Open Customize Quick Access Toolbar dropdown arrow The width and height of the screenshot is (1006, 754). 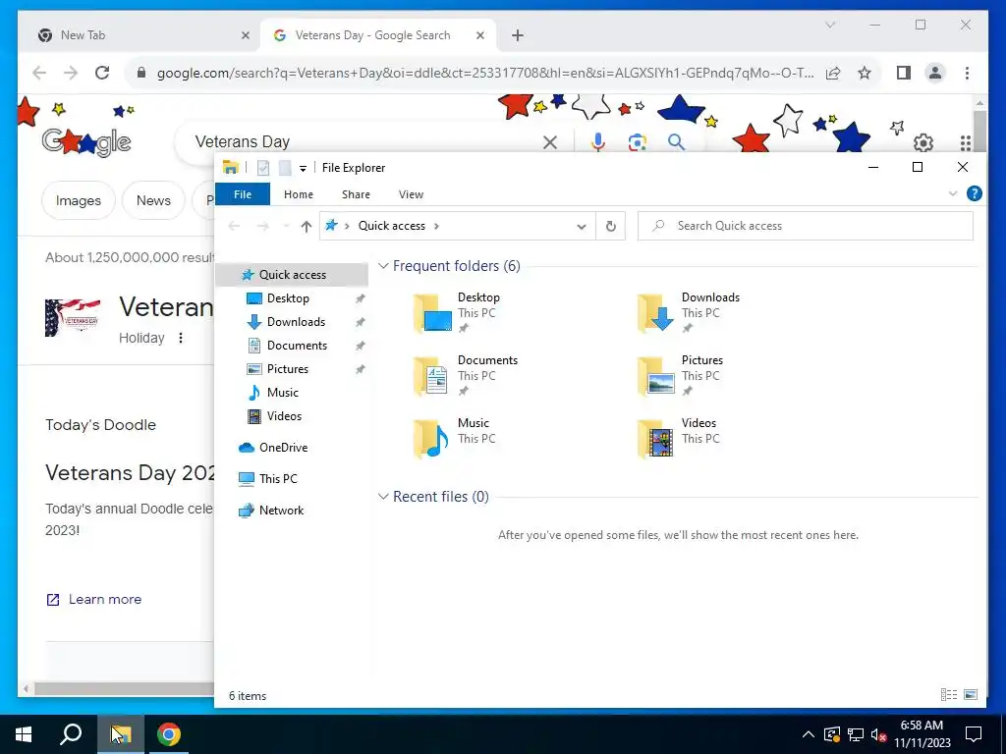303,169
